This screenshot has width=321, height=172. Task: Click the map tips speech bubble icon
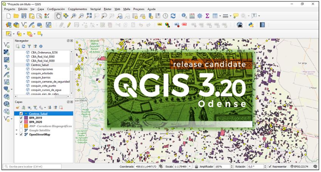[x=236, y=16]
